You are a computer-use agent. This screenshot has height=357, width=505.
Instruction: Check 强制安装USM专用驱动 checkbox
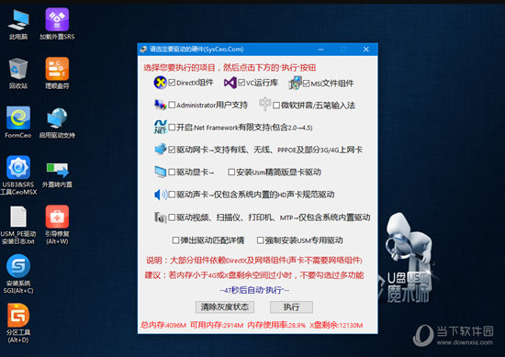click(260, 240)
